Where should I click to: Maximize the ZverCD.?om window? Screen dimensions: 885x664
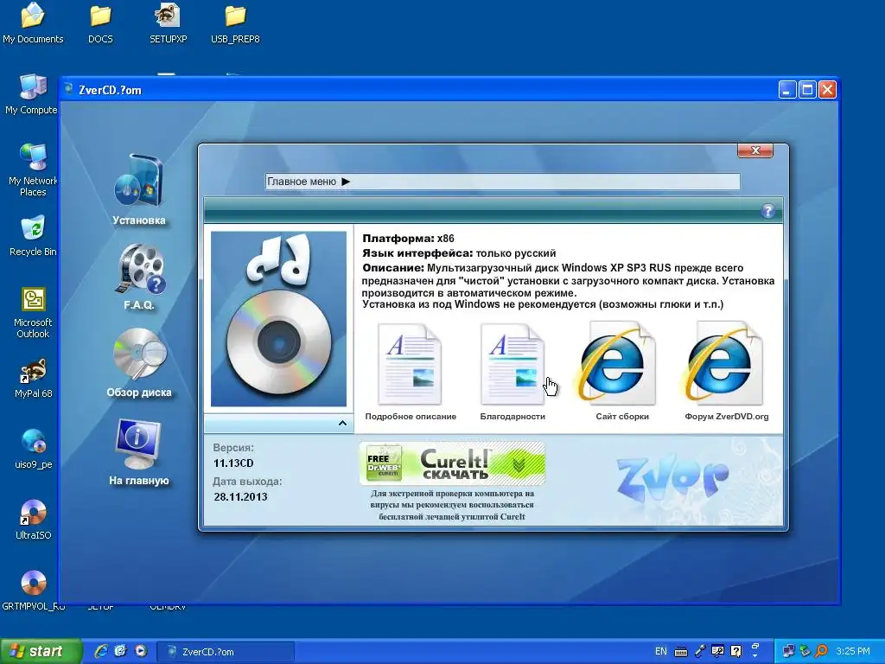808,89
